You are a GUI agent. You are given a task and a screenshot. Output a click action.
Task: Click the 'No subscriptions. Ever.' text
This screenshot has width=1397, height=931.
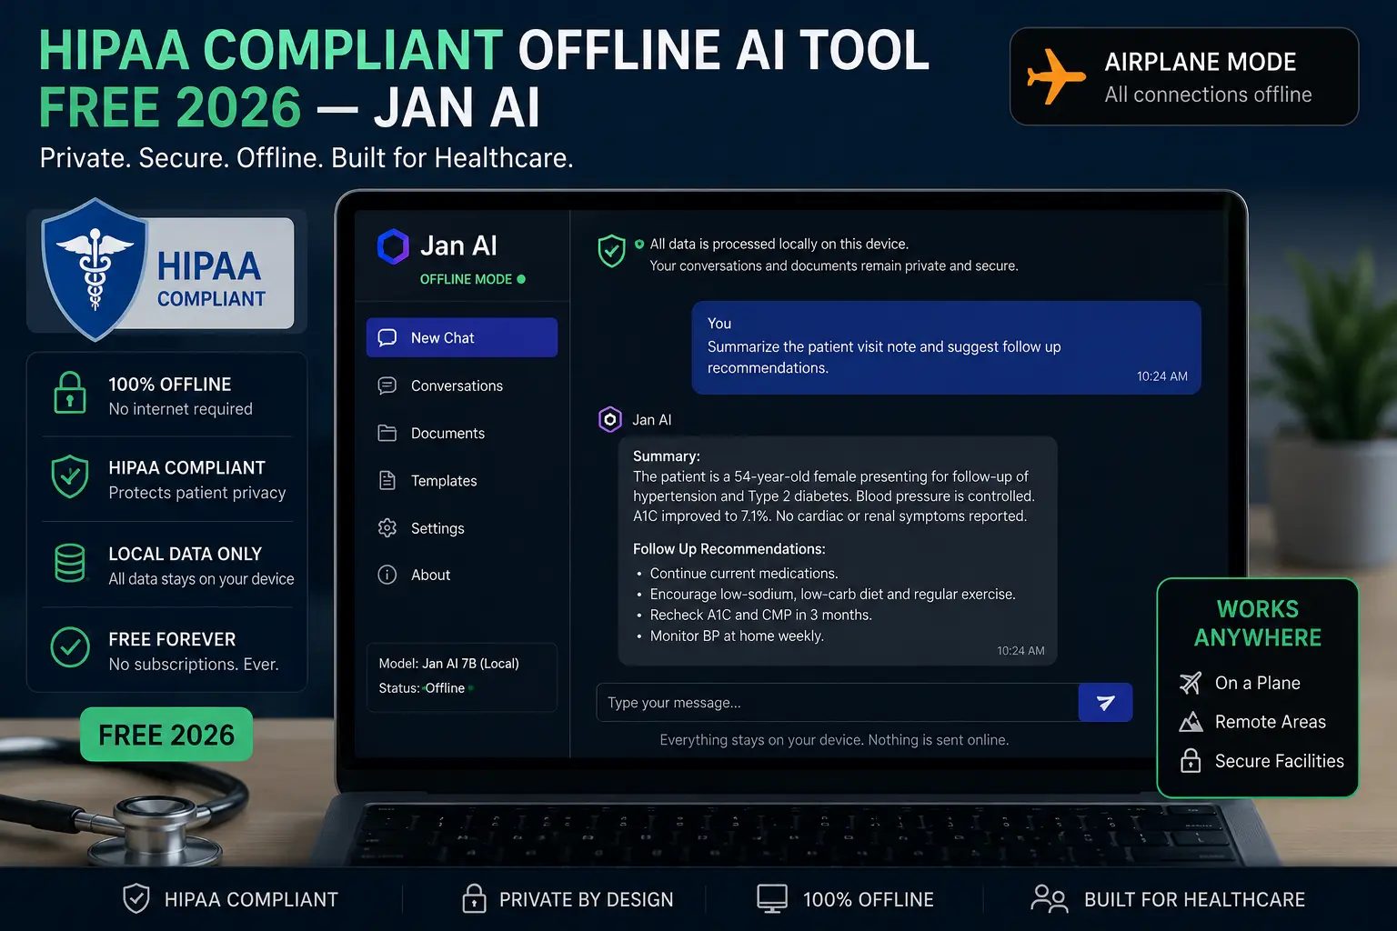coord(193,665)
